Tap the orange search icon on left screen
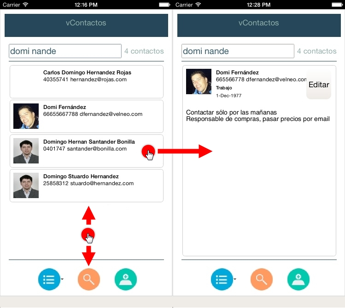 89,279
